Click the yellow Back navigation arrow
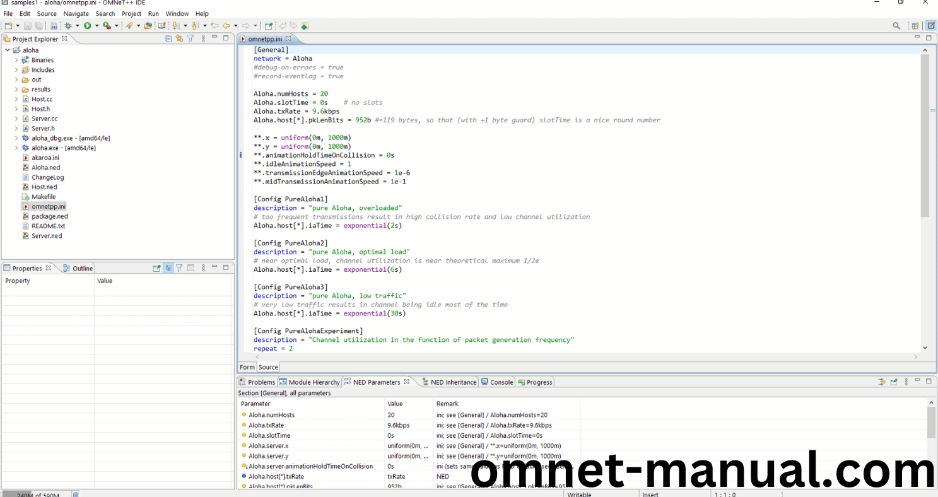The height and width of the screenshot is (497, 938). coord(226,26)
